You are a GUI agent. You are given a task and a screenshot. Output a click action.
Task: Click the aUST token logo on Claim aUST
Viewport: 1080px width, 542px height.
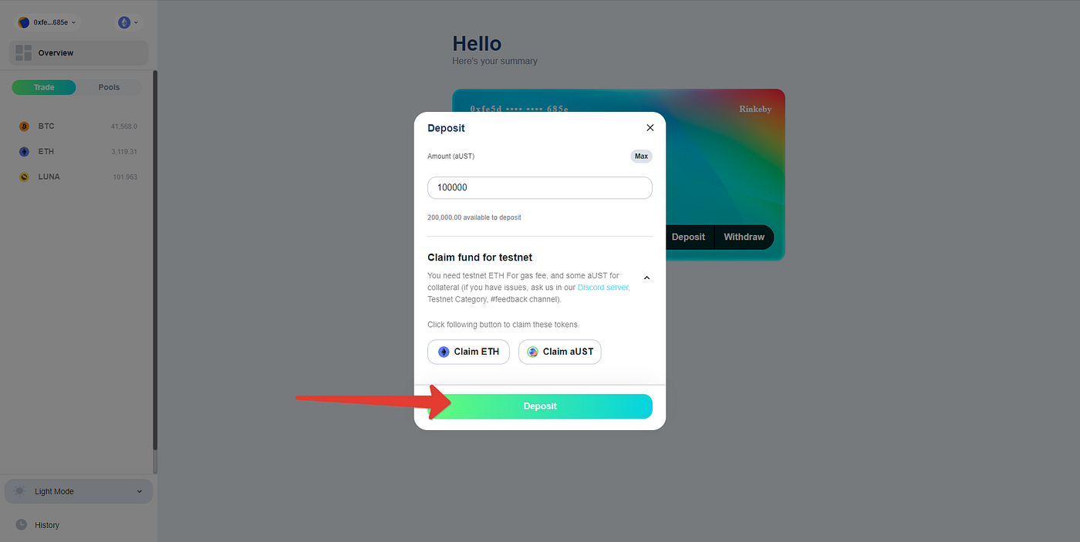(x=532, y=352)
